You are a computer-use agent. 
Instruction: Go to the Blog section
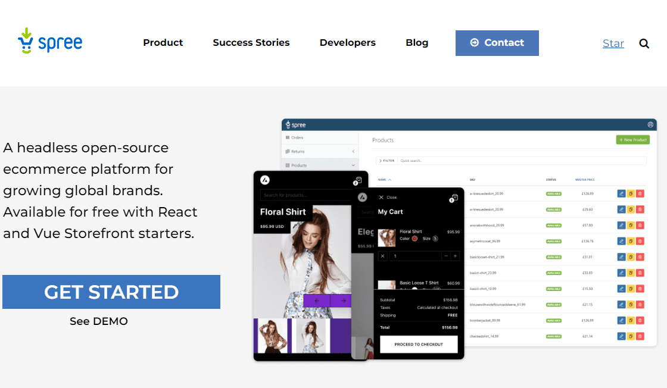(x=416, y=43)
